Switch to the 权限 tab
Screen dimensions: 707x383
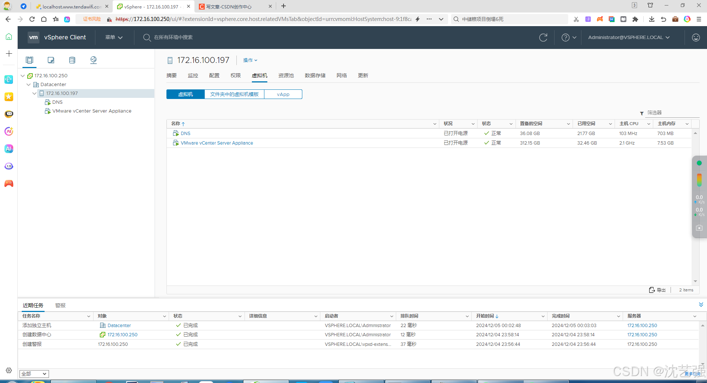click(236, 75)
